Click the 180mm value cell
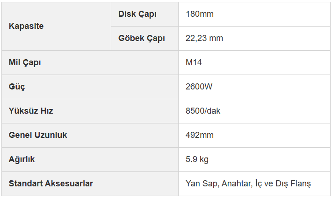Viewport: 332px width, 198px height. coord(254,14)
